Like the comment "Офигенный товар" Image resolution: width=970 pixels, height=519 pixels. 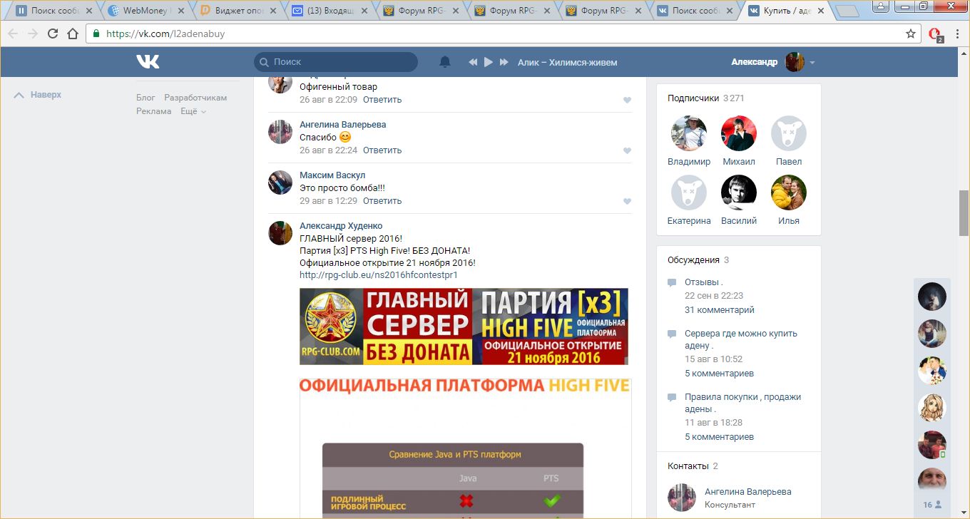coord(627,100)
